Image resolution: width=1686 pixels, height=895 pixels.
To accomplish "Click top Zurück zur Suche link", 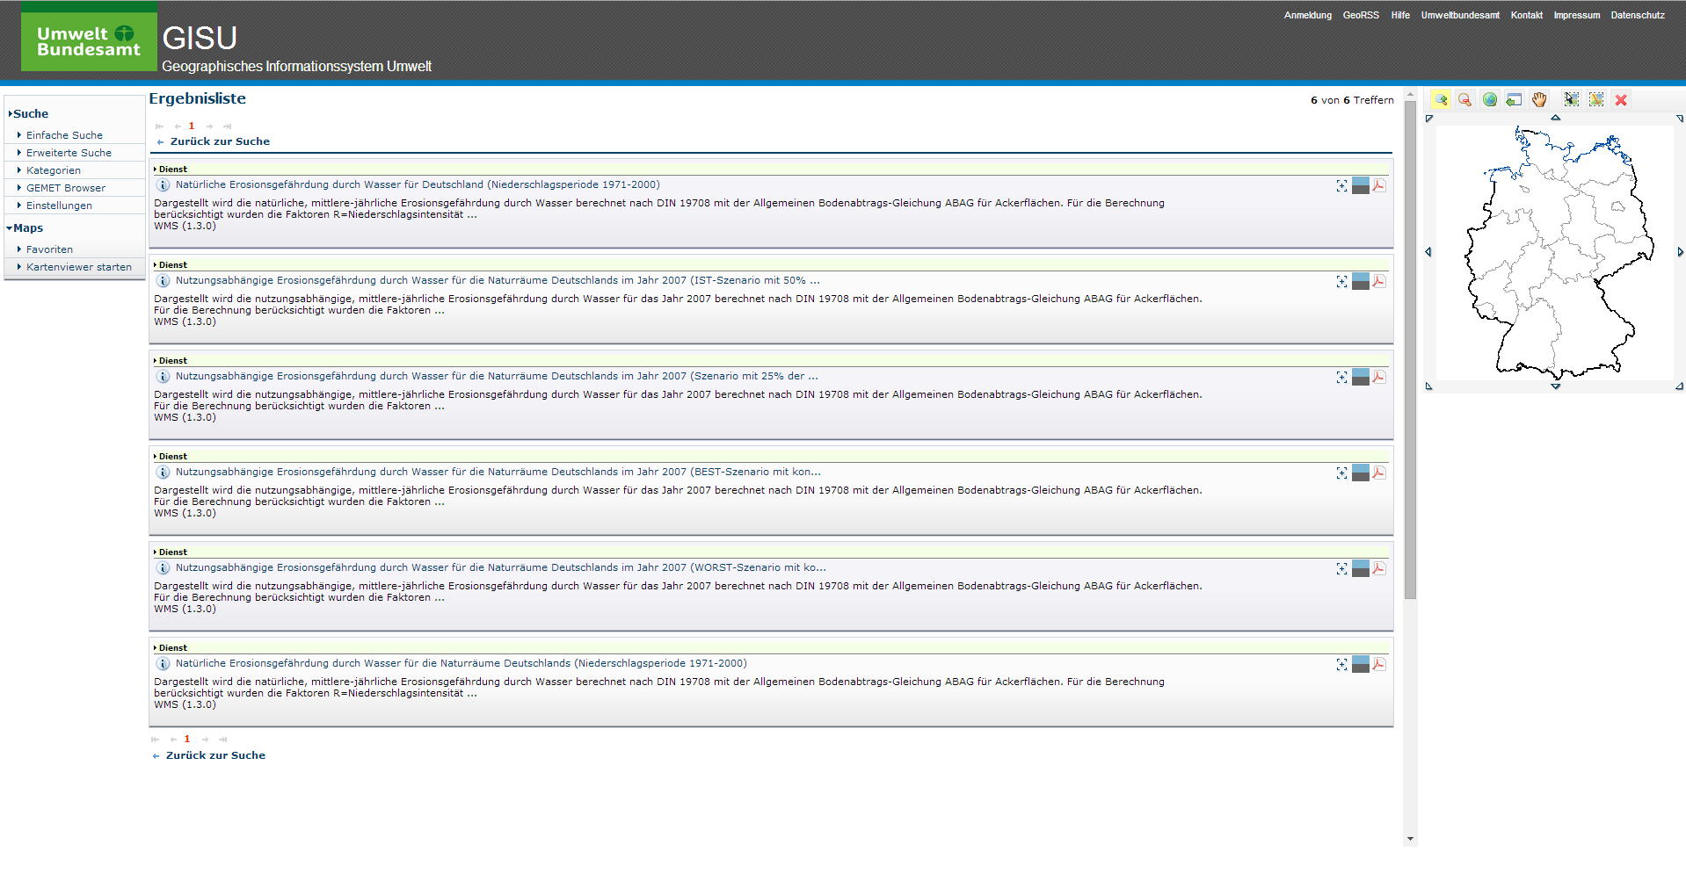I will pyautogui.click(x=220, y=141).
